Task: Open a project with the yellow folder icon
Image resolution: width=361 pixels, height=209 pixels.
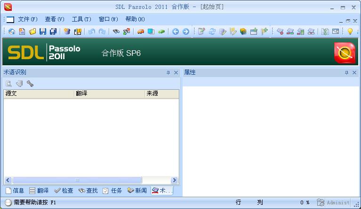Action: pos(32,31)
